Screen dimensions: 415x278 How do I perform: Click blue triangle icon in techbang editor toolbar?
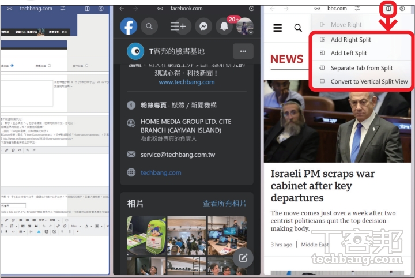click(x=39, y=232)
